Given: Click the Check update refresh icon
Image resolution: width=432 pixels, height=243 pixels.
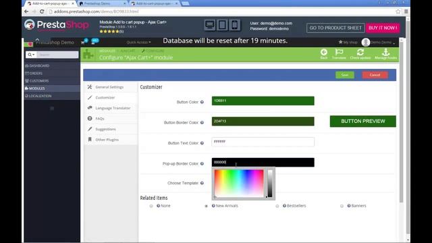Looking at the screenshot, I should pyautogui.click(x=360, y=54).
